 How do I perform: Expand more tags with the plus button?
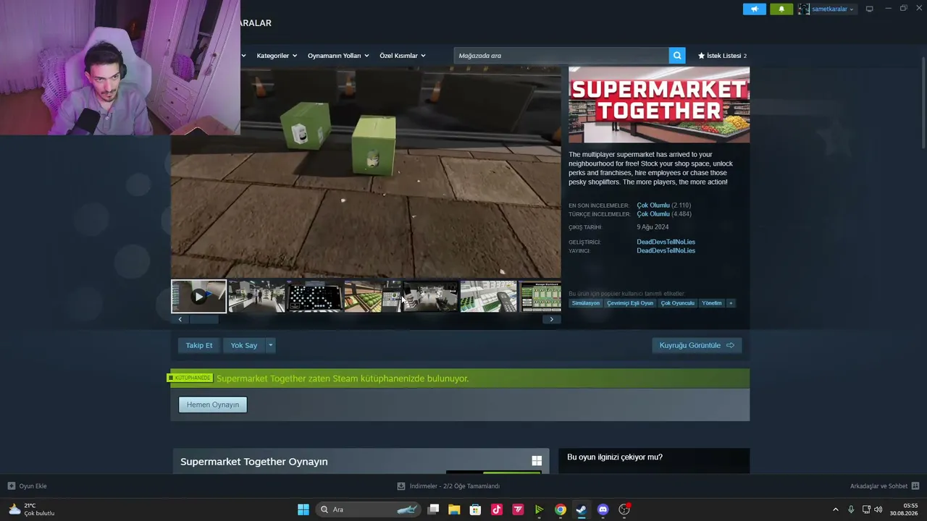(x=731, y=303)
